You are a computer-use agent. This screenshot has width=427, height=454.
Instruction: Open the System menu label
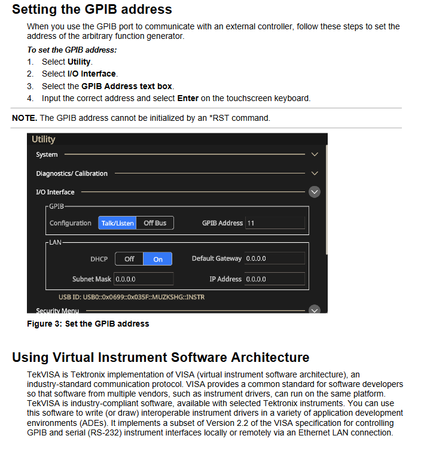click(47, 155)
